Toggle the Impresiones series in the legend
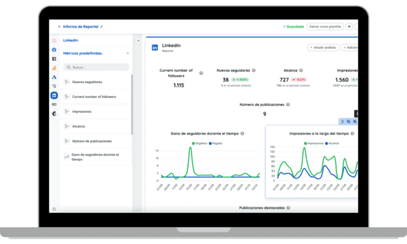Screen dimensions: 407x244 click(314, 143)
